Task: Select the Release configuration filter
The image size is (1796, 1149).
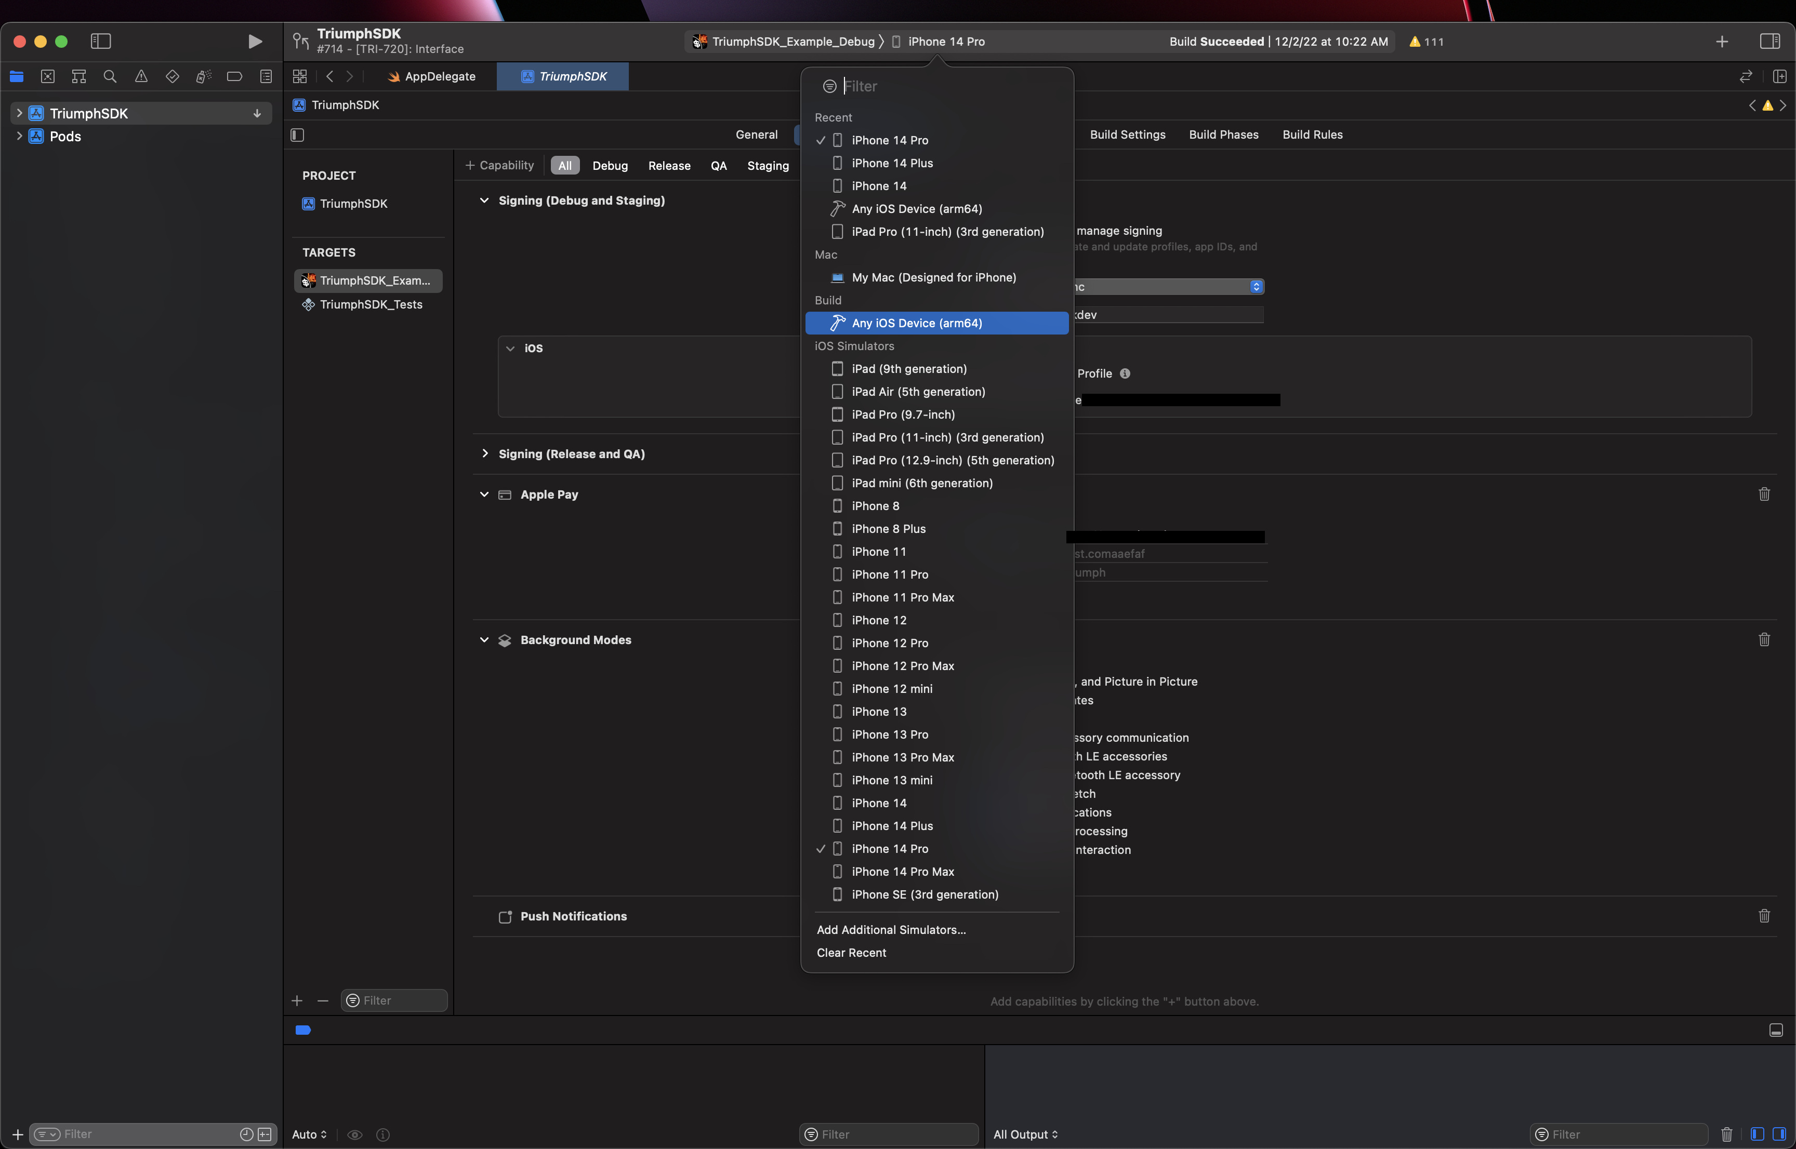Action: coord(669,166)
